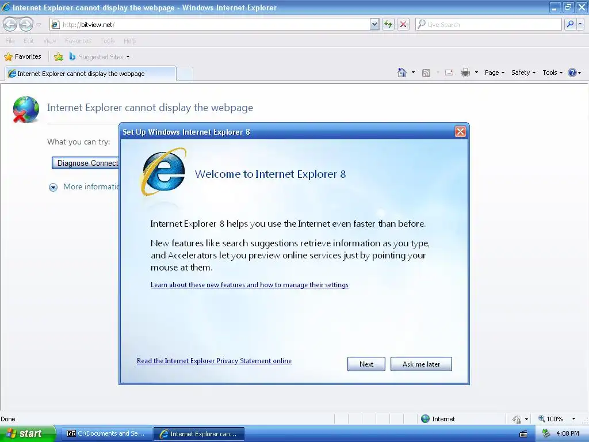The height and width of the screenshot is (442, 589).
Task: Open the recent pages dropdown arrow
Action: pyautogui.click(x=39, y=25)
